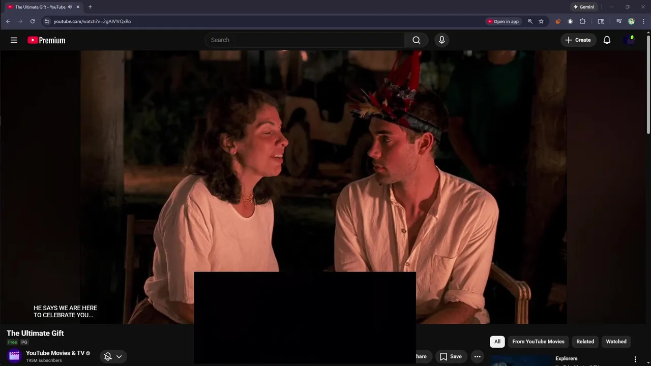The width and height of the screenshot is (651, 366).
Task: Mute tab via speaker icon
Action: click(70, 7)
